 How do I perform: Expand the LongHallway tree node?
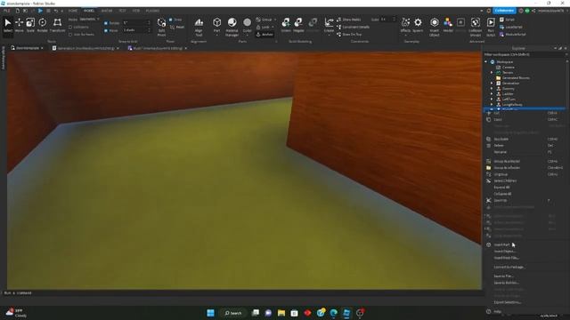(x=492, y=105)
